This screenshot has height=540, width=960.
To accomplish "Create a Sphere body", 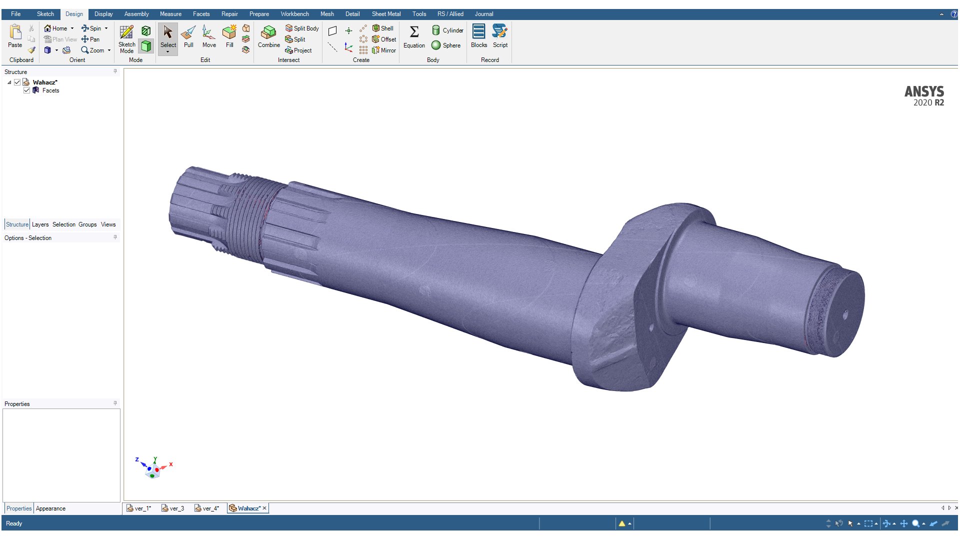I will point(446,45).
